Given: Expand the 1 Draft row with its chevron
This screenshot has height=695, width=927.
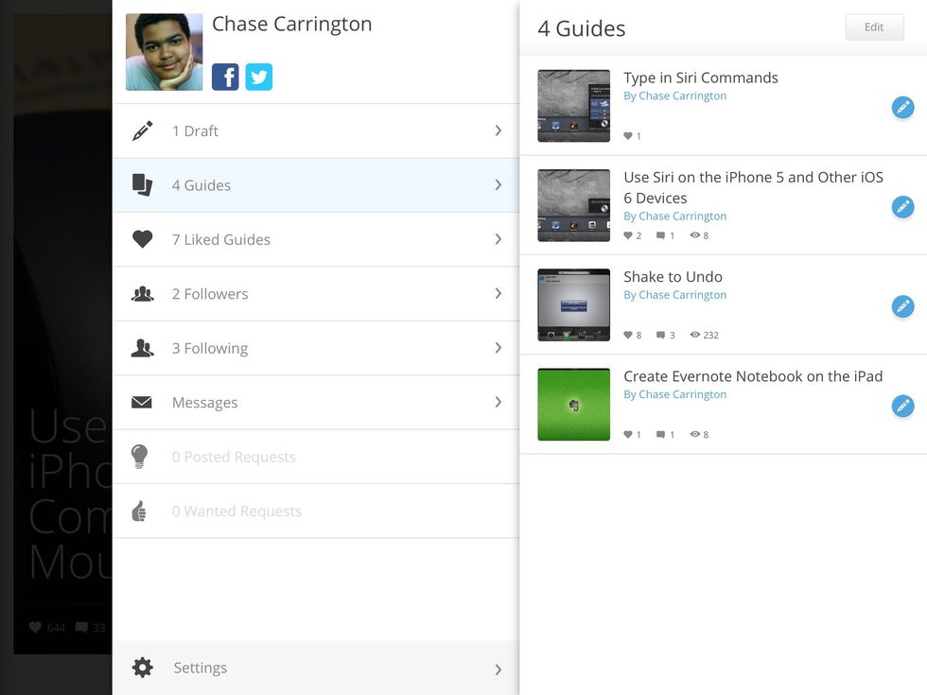Looking at the screenshot, I should tap(498, 130).
